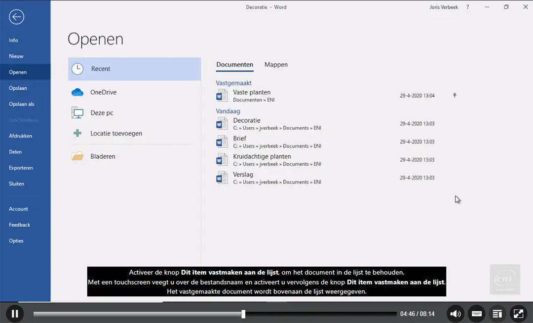The height and width of the screenshot is (323, 533).
Task: Click the help question mark icon
Action: click(468, 7)
